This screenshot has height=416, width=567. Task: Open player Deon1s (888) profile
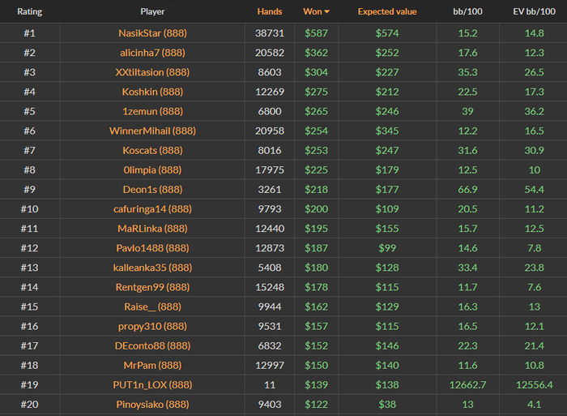click(152, 190)
